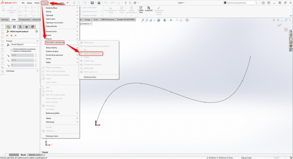
Task: Open Appearances color ball in task pane
Action: [x=291, y=46]
